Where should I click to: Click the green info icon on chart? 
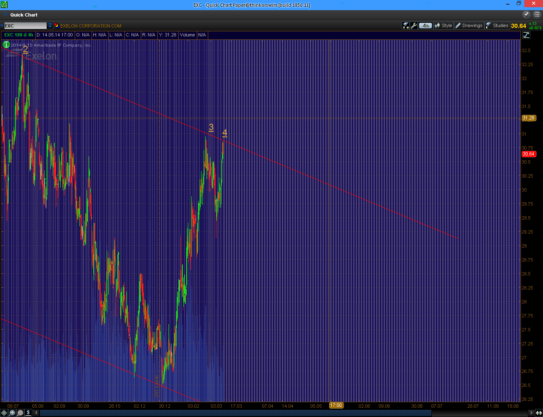coord(6,44)
